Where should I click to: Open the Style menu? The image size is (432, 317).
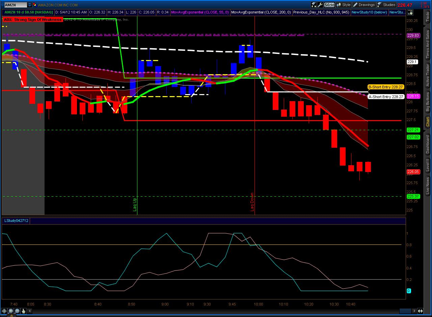pyautogui.click(x=344, y=5)
